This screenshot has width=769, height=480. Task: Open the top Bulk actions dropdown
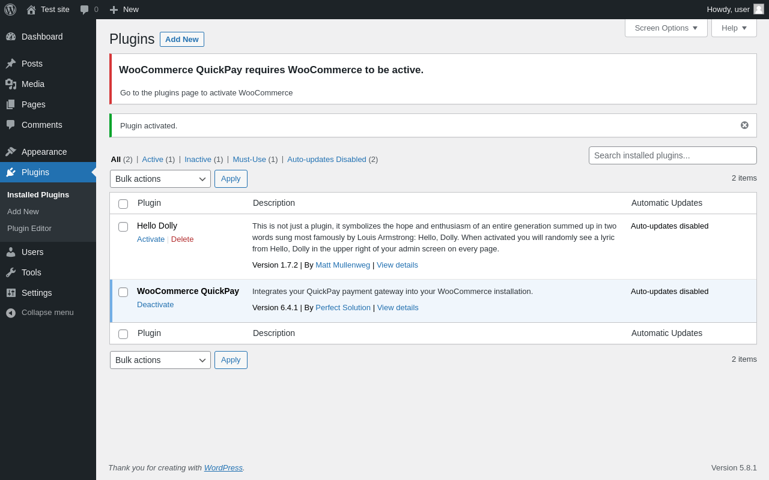[x=160, y=179]
